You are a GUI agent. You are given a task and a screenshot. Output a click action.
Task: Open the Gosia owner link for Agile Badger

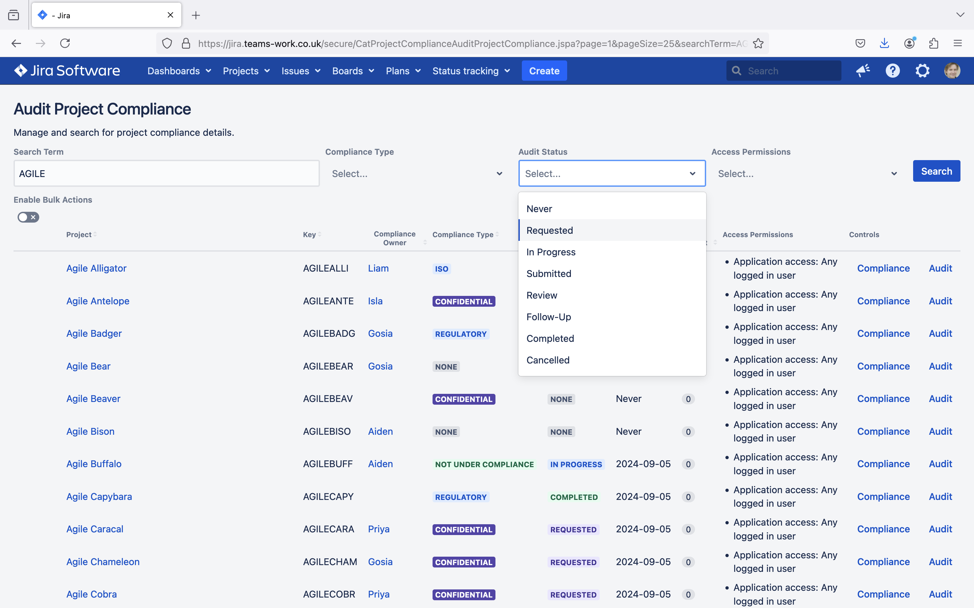(x=380, y=333)
